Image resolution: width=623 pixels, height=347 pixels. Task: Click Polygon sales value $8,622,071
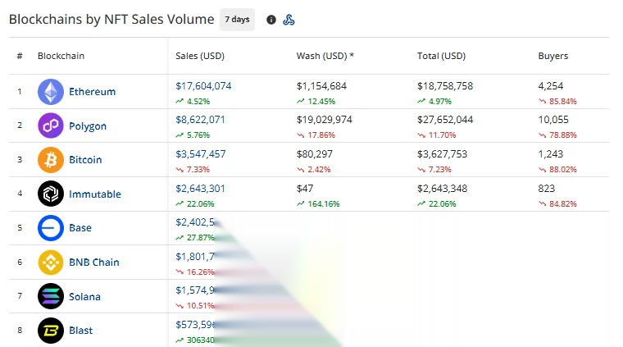tap(200, 120)
